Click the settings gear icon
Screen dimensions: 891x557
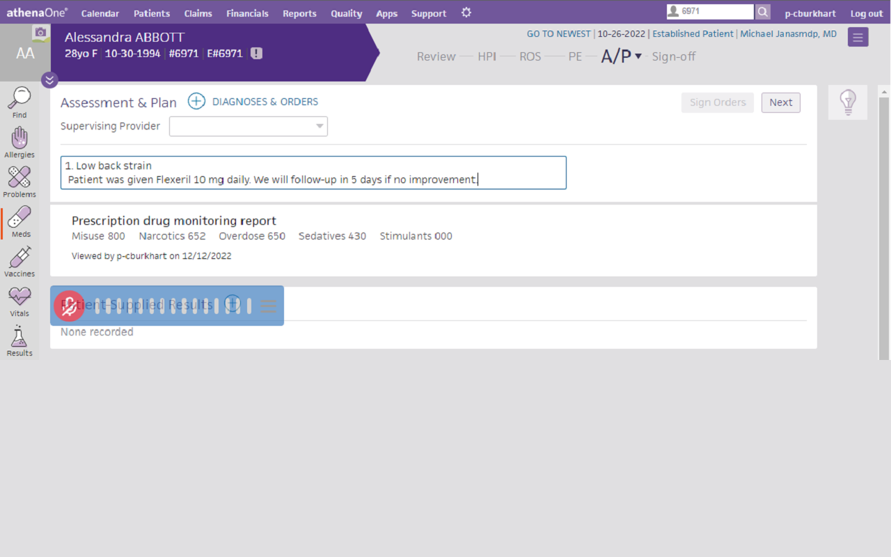tap(466, 13)
